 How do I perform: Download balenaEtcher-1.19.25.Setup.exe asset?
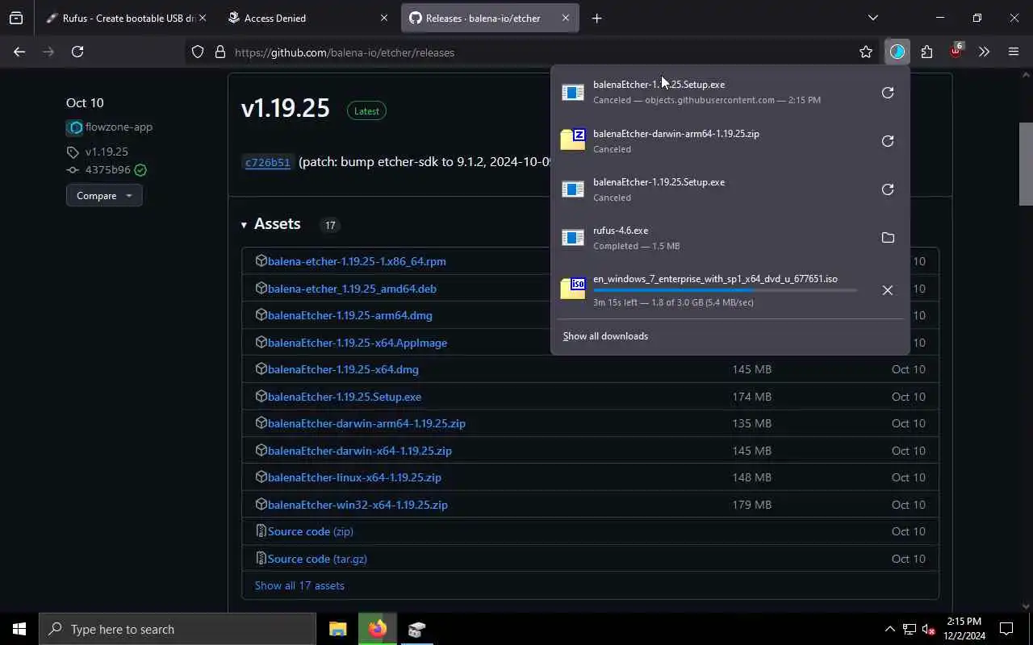pyautogui.click(x=345, y=397)
